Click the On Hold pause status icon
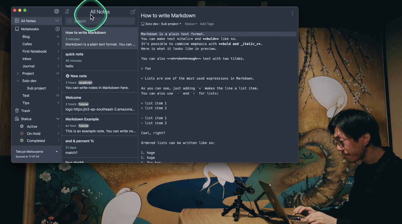402x224 pixels. click(22, 133)
